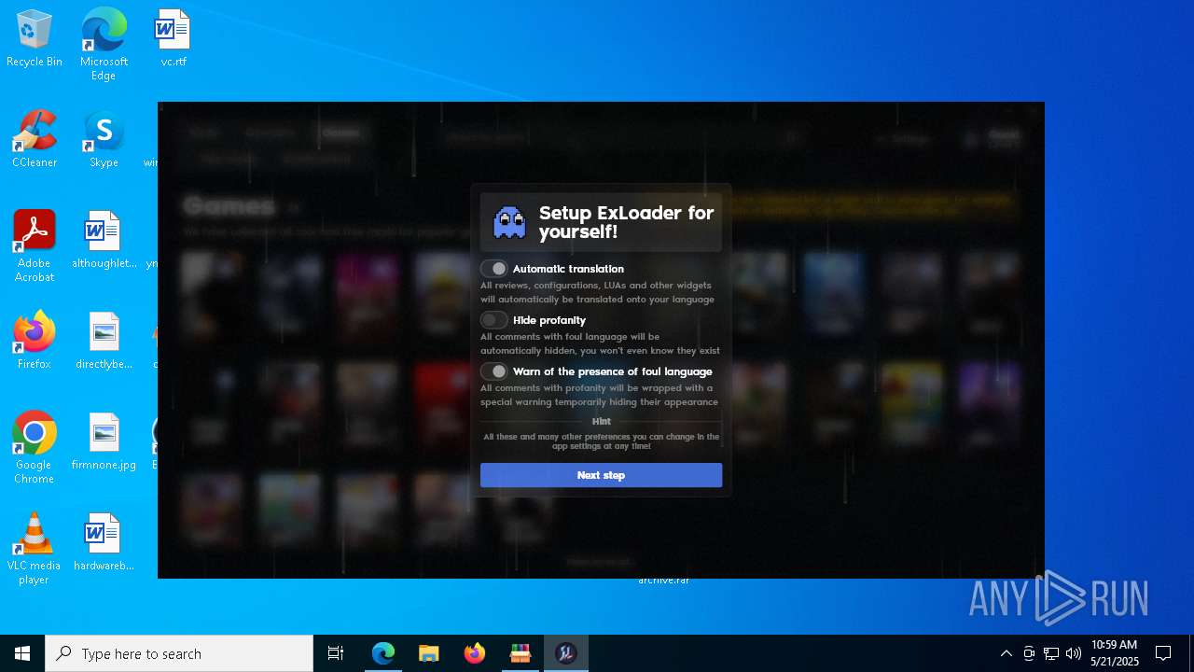Select the directlybe image file icon
1194x672 pixels.
click(104, 341)
